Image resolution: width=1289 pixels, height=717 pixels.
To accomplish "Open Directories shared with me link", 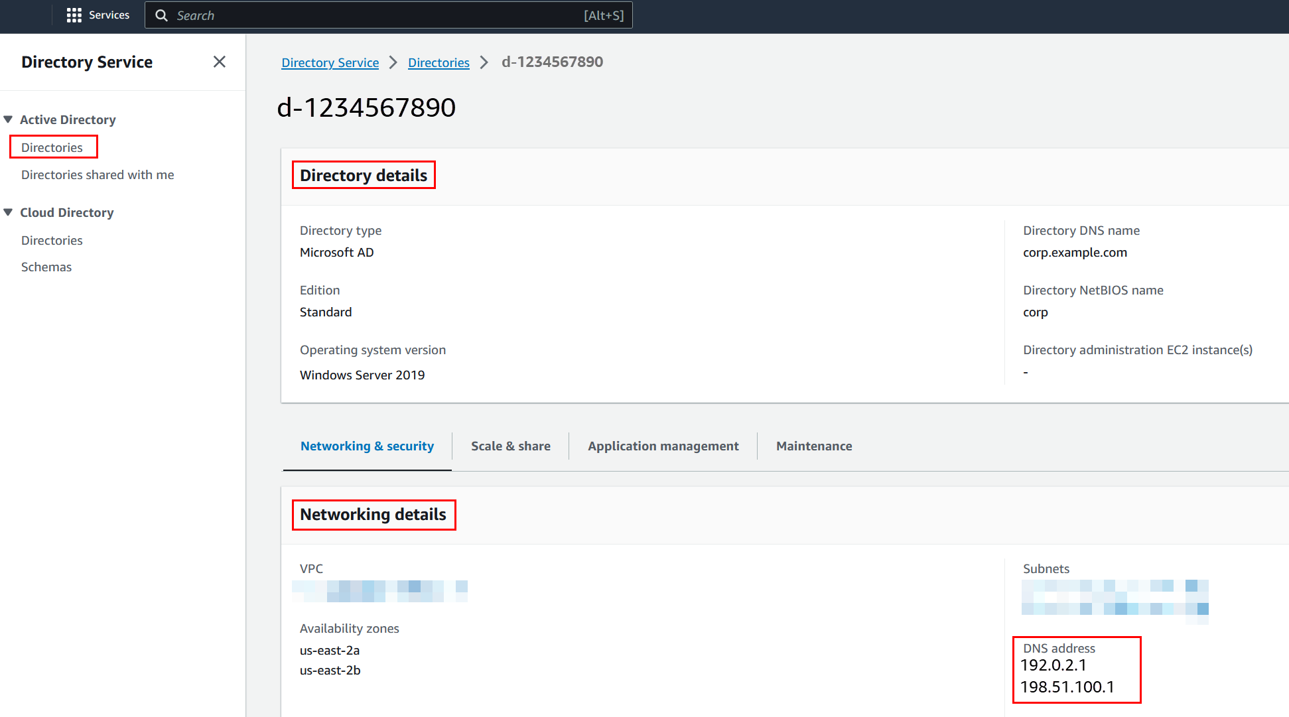I will coord(97,174).
